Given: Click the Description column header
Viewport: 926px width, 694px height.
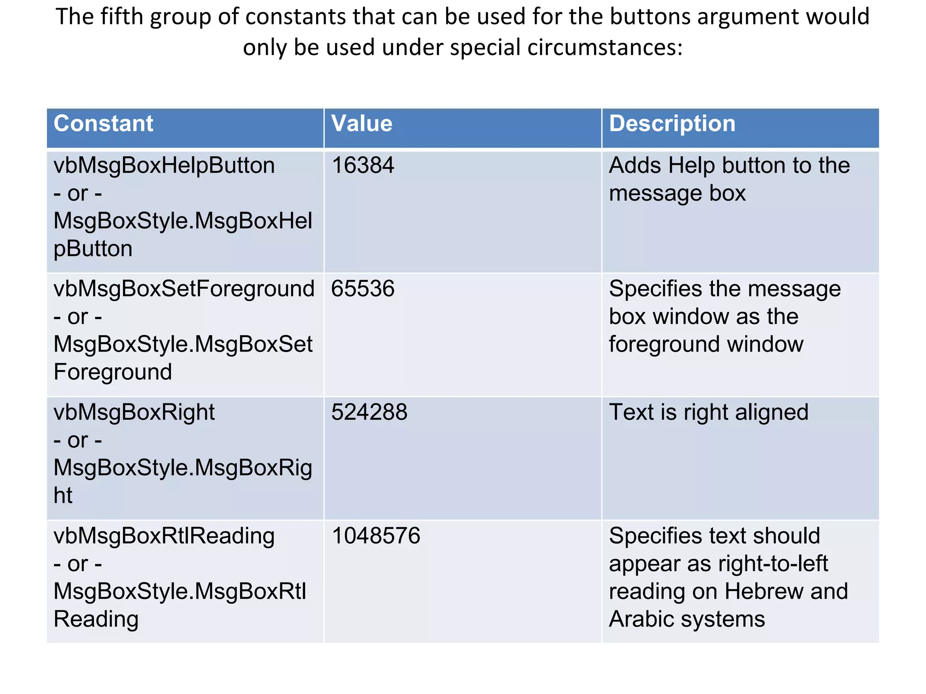Looking at the screenshot, I should pos(741,128).
